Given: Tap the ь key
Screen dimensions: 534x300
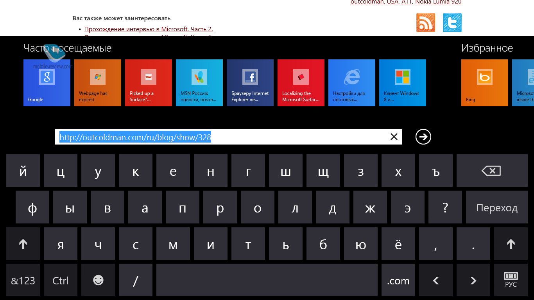Looking at the screenshot, I should coord(286,244).
